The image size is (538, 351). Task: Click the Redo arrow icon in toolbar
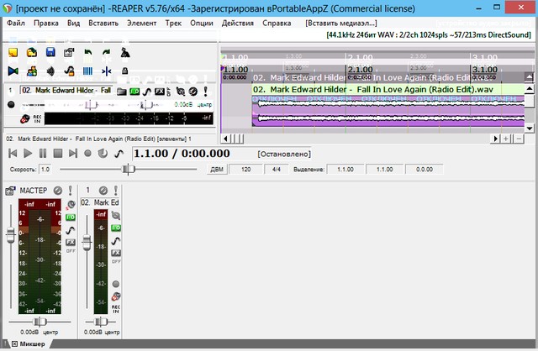click(x=107, y=53)
